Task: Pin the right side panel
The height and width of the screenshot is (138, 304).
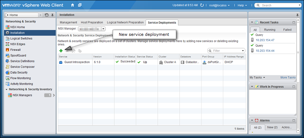Action: [298, 15]
